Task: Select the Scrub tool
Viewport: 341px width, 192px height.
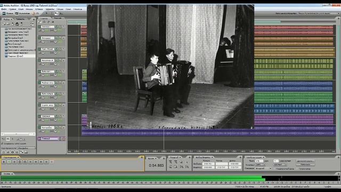Action: [x=61, y=13]
